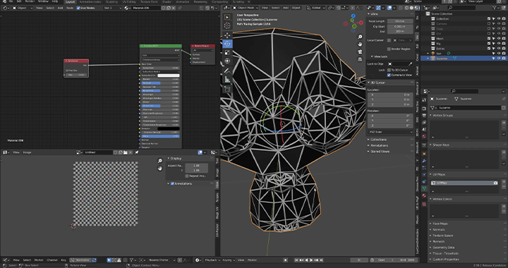Click the play animation button
Screen dimensions: 508x268
point(311,260)
